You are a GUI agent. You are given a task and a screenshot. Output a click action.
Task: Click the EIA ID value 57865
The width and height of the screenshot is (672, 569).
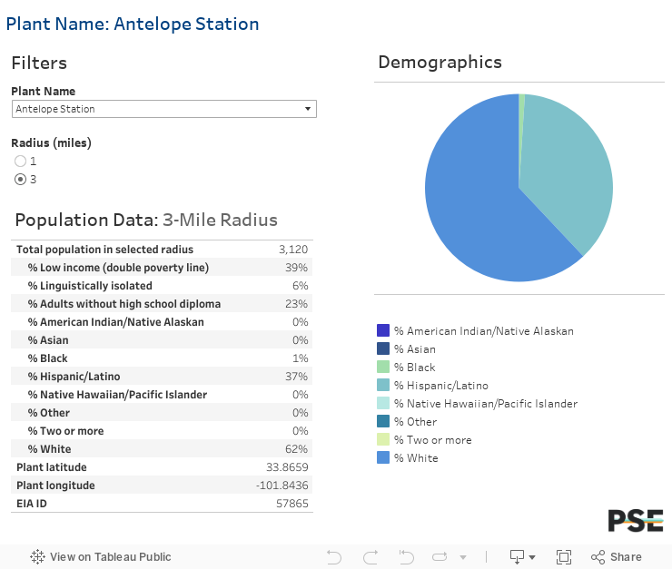[292, 504]
